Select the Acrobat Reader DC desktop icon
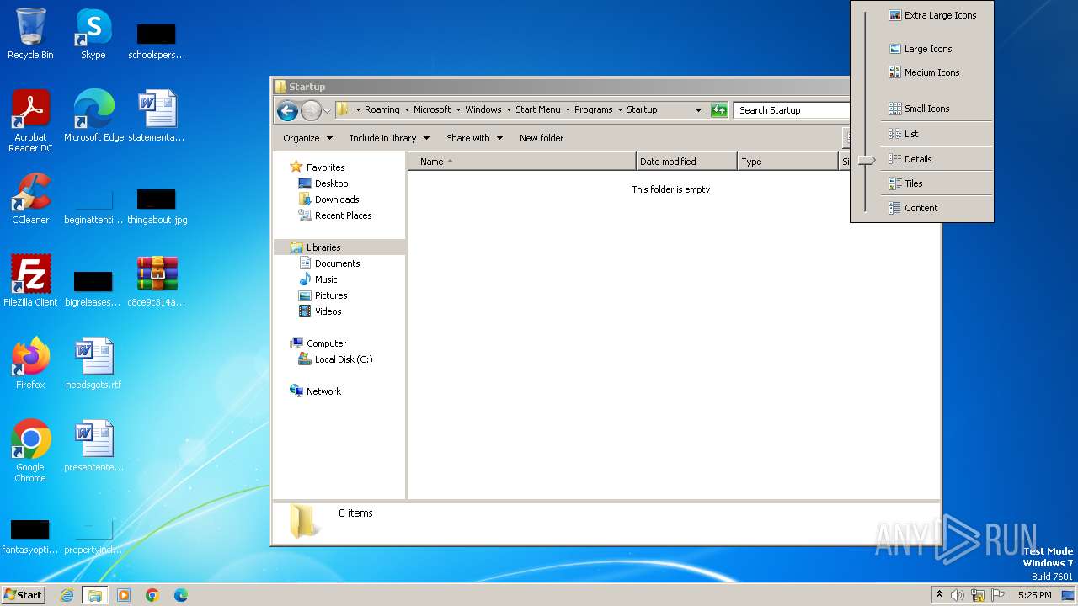Screen dimensions: 1078x606 coord(30,121)
